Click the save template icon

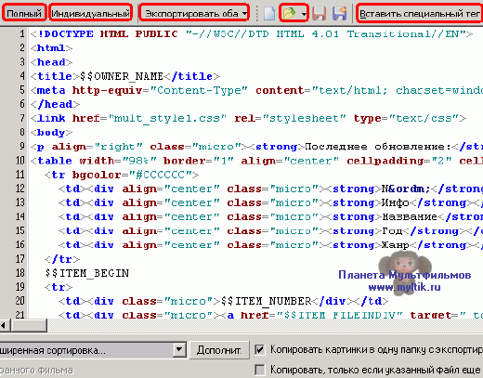point(319,14)
